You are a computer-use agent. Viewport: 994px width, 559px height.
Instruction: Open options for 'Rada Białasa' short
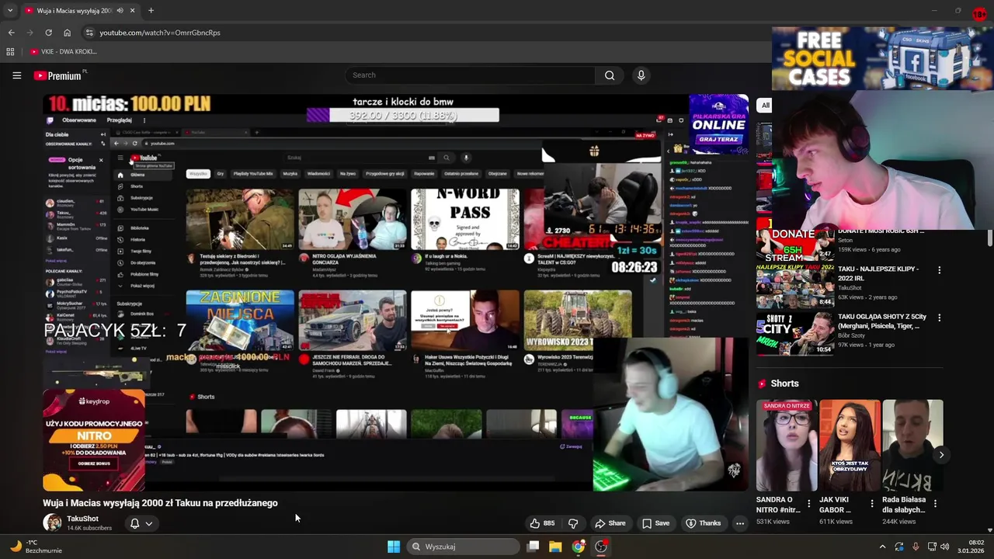[x=935, y=504]
